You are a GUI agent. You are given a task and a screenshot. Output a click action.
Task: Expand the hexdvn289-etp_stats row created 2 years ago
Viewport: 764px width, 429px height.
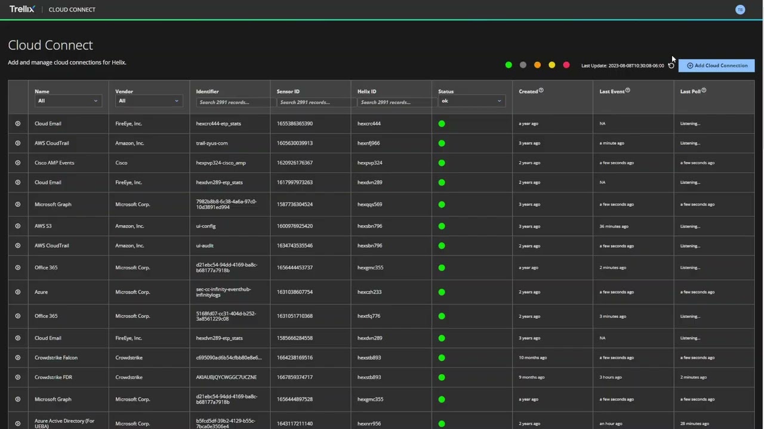pos(18,182)
